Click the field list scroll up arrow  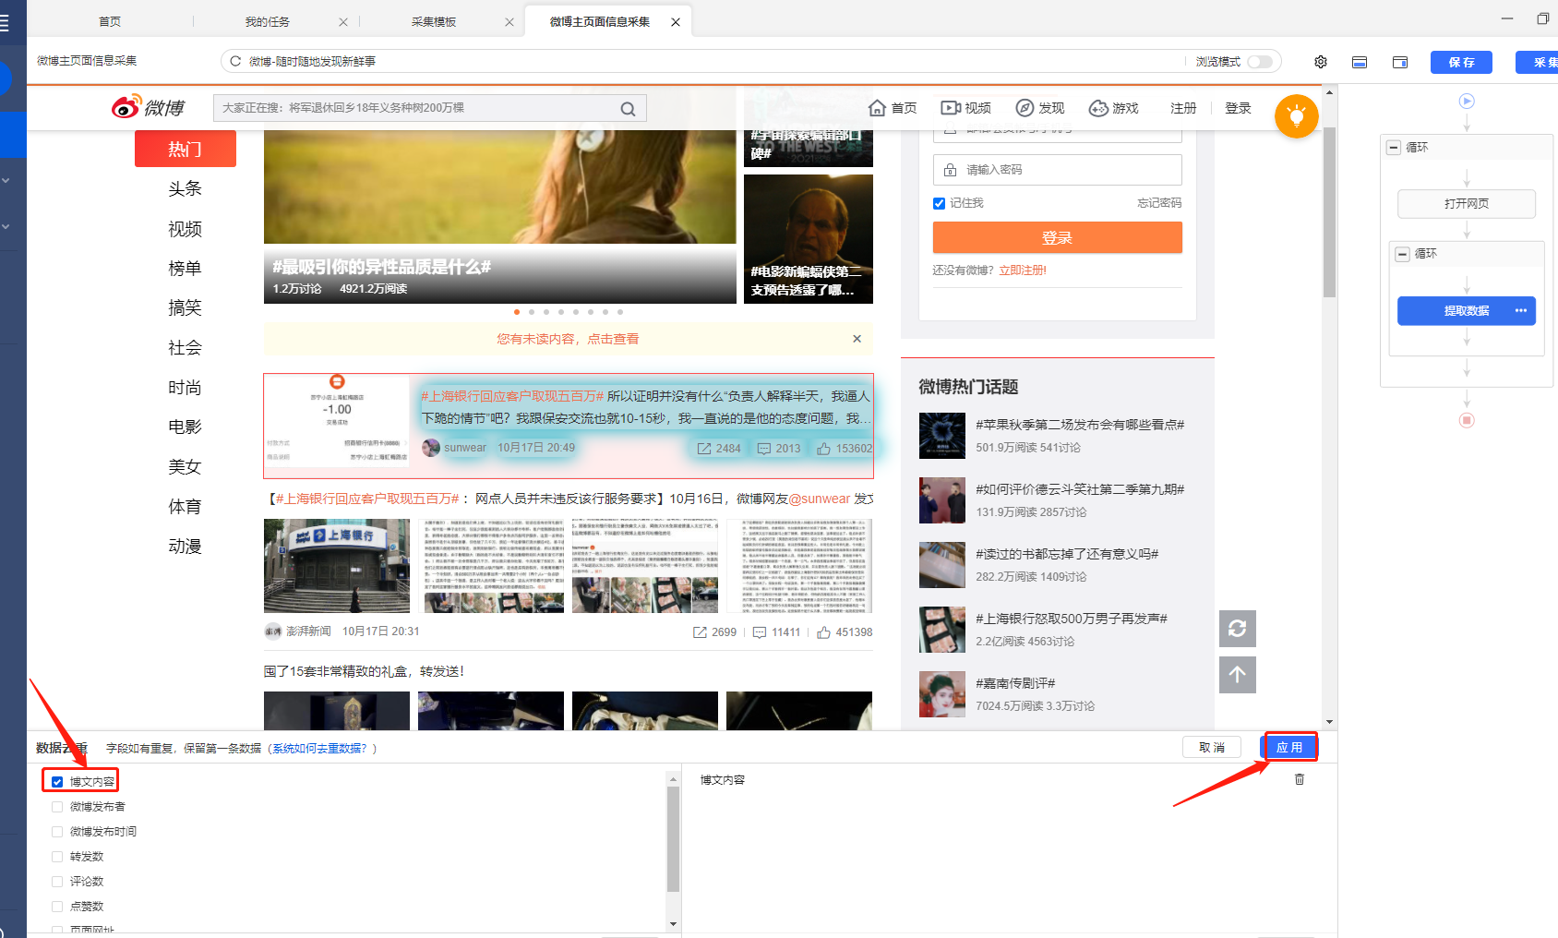point(673,780)
